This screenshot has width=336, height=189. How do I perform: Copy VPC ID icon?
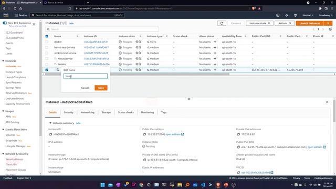click(x=238, y=173)
